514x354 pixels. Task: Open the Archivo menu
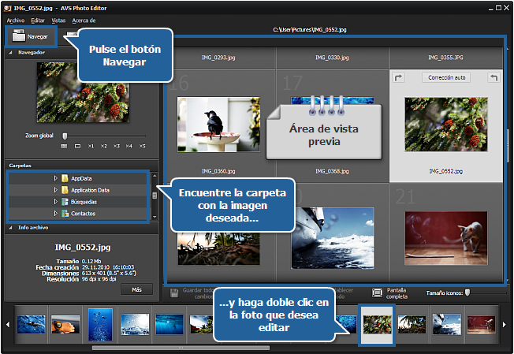[x=16, y=20]
